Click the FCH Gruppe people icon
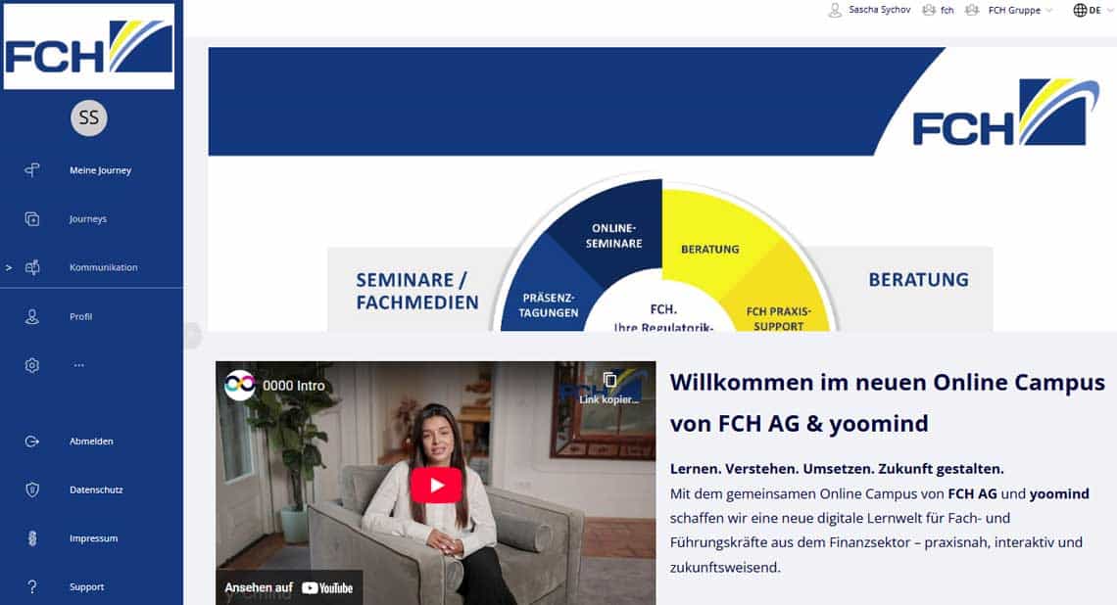 click(972, 10)
